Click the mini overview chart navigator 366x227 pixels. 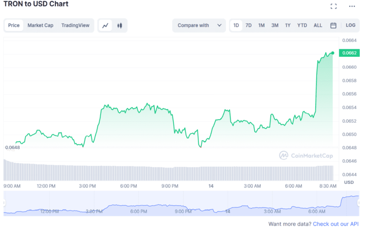(x=181, y=203)
